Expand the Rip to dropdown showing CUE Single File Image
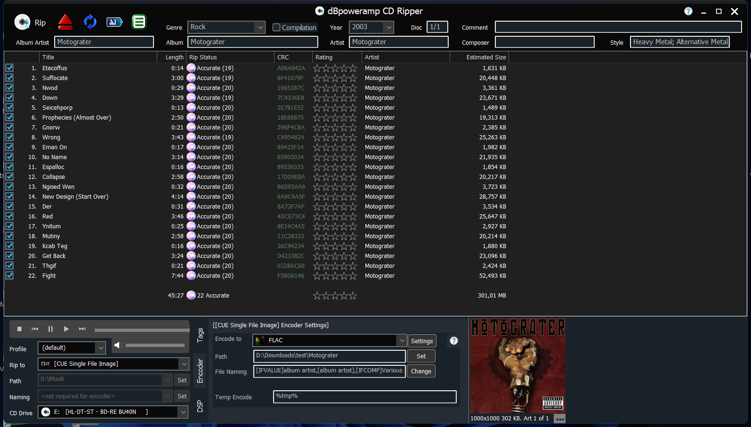This screenshot has width=751, height=427. pos(184,364)
